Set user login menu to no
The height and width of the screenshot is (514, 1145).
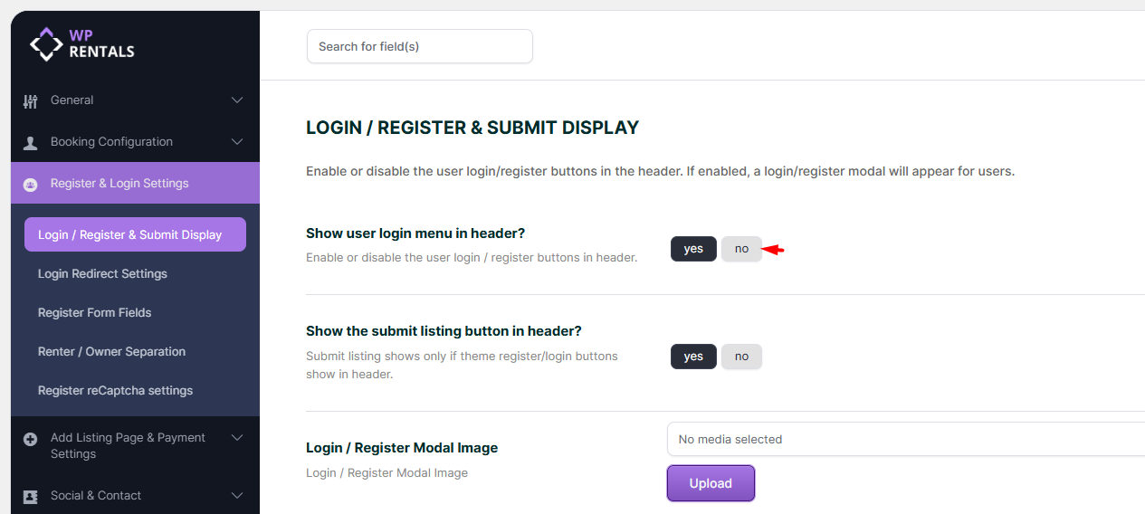[741, 249]
